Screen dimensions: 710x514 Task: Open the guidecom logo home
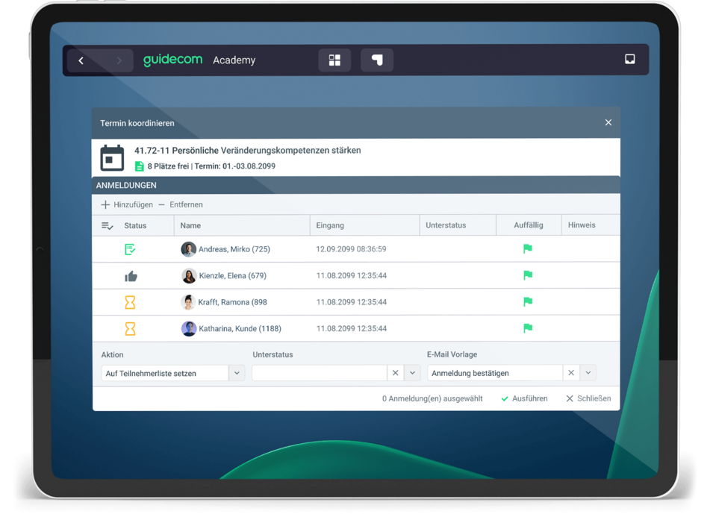pyautogui.click(x=172, y=60)
